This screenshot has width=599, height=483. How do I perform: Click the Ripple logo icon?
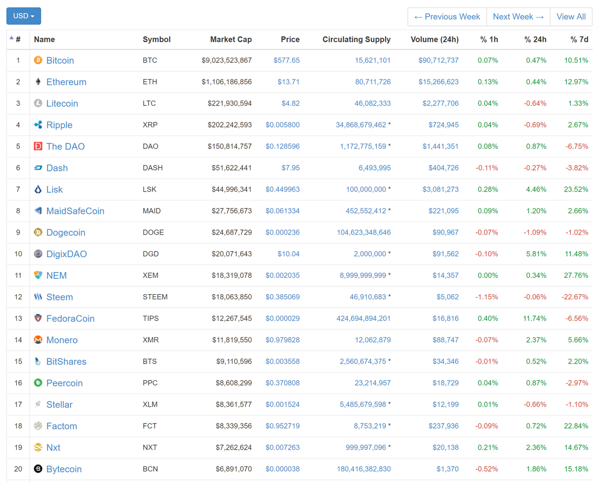(x=38, y=125)
